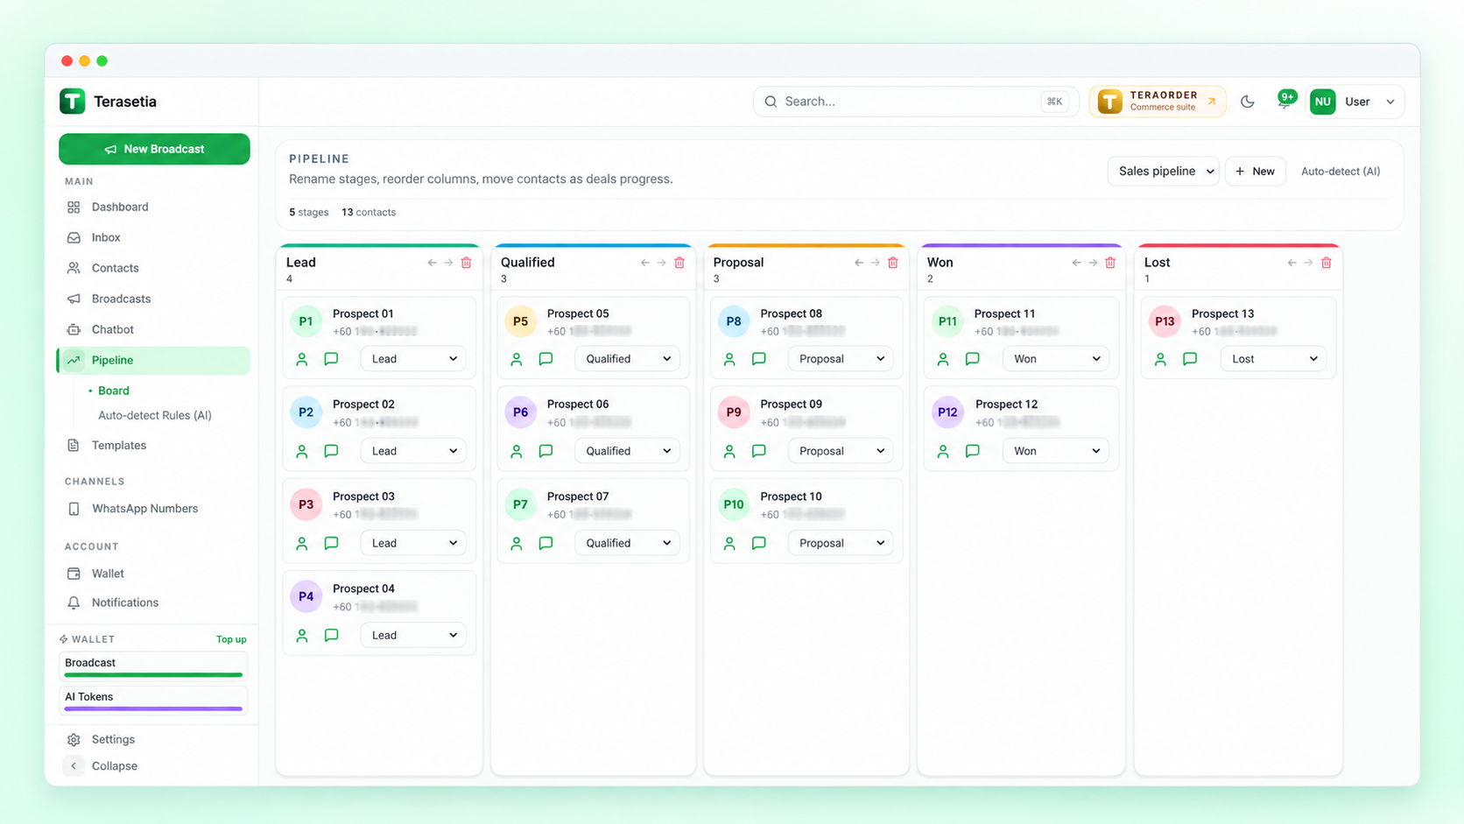View contact icon for Prospect 11
The width and height of the screenshot is (1464, 824).
coord(943,359)
